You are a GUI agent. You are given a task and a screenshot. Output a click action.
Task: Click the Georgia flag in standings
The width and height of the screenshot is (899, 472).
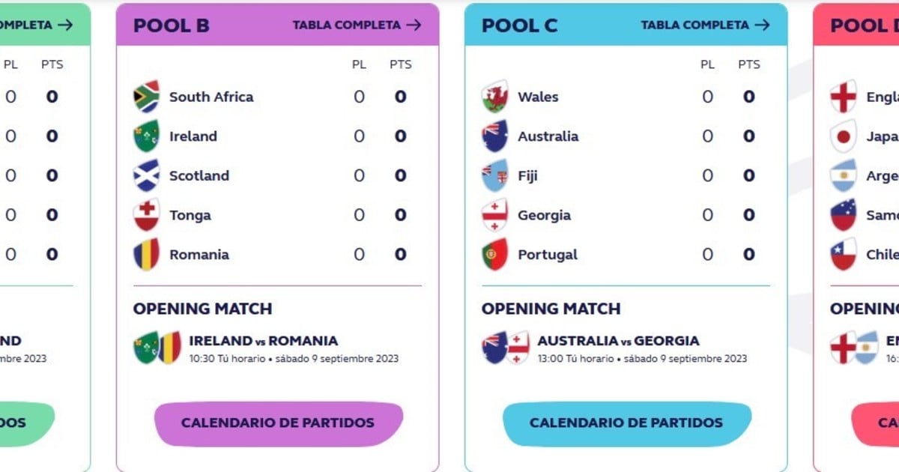coord(494,216)
